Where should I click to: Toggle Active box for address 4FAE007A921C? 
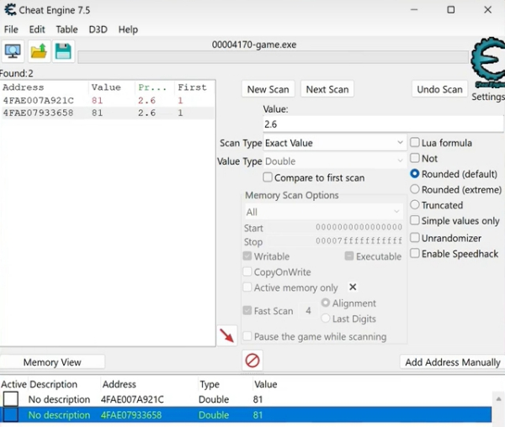[11, 399]
